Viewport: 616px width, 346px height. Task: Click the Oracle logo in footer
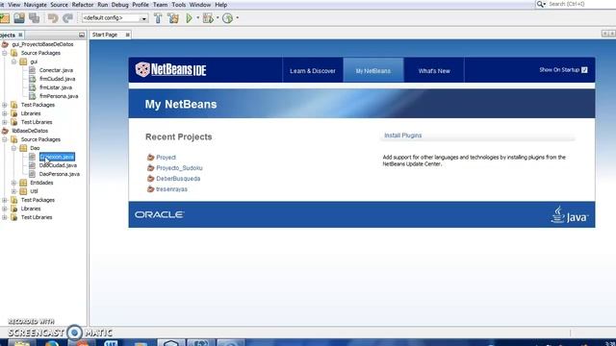coord(159,214)
